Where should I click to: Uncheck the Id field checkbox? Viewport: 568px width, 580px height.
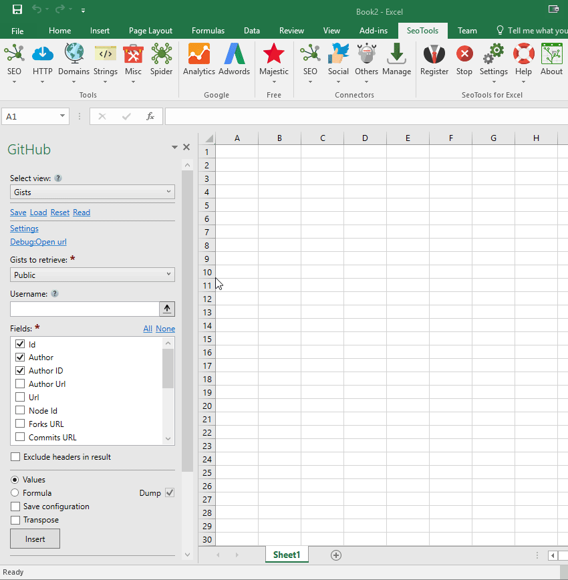20,344
